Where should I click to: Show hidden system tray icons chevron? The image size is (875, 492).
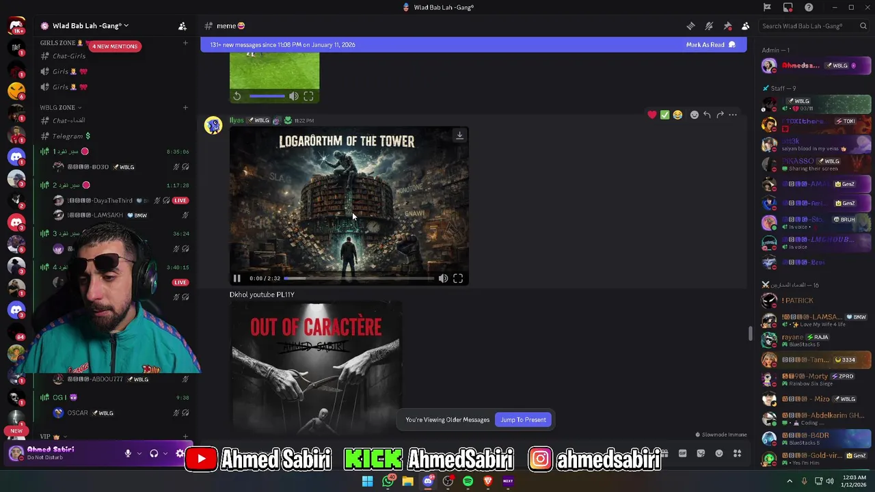(x=790, y=481)
